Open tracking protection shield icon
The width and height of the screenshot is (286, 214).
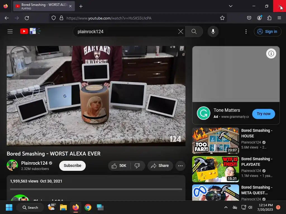[53, 18]
